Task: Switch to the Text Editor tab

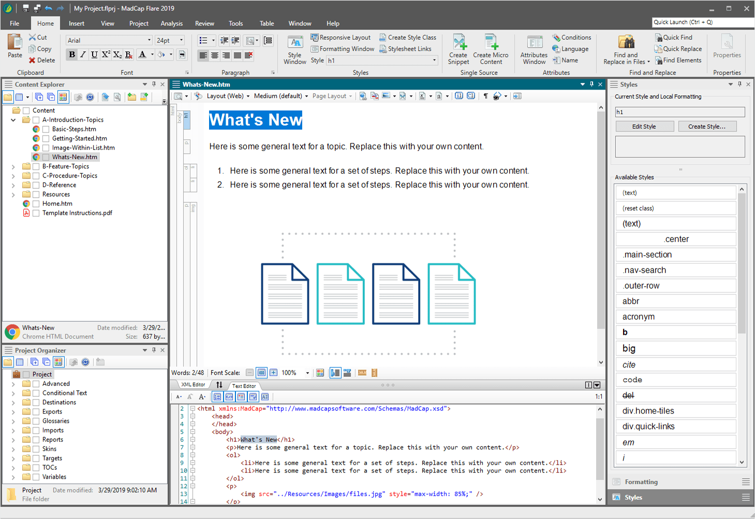Action: point(244,386)
